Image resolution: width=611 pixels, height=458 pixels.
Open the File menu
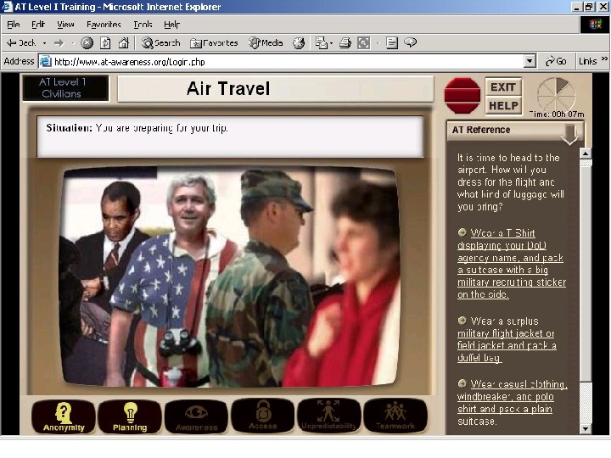[14, 25]
